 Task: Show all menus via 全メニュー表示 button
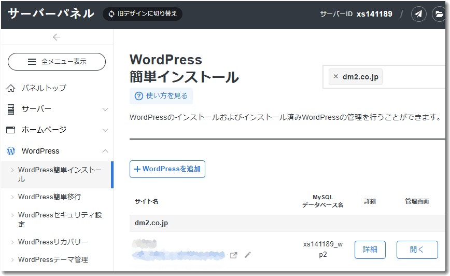[57, 61]
